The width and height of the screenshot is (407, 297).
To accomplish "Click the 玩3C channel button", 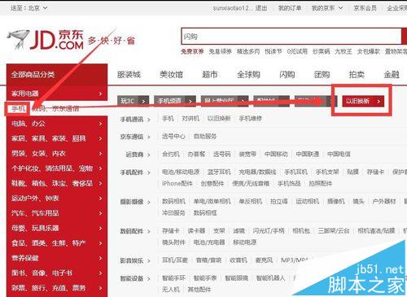I will tap(133, 101).
